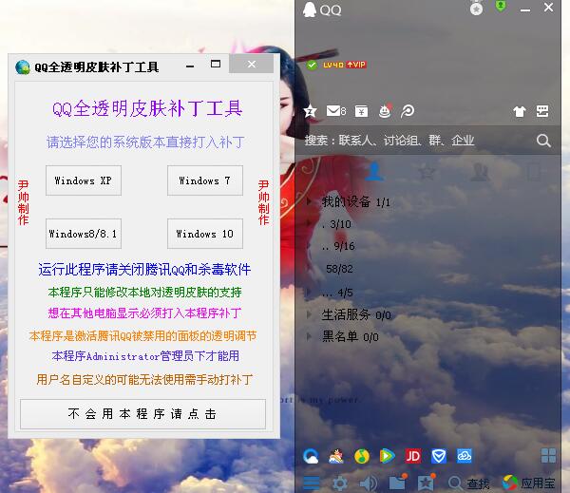The height and width of the screenshot is (493, 570).
Task: Click Windows 7 patch button
Action: click(204, 180)
